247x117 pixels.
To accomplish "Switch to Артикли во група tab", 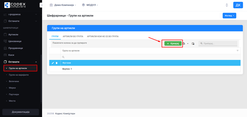I will pos(73,36).
